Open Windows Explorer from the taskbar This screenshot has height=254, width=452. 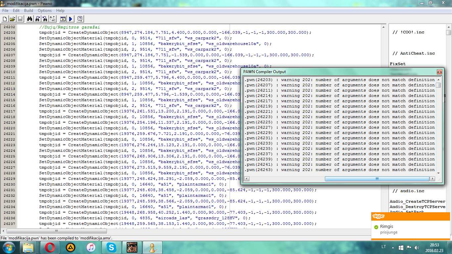coord(28,247)
